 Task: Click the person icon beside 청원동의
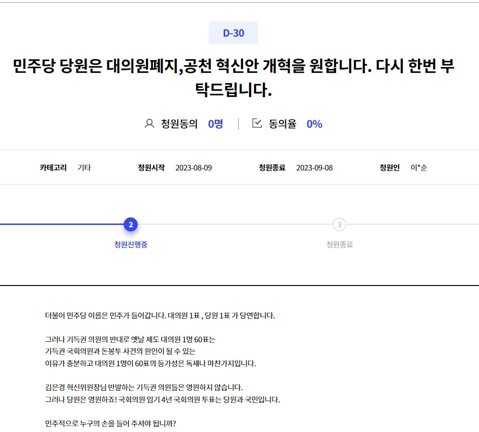tap(149, 124)
